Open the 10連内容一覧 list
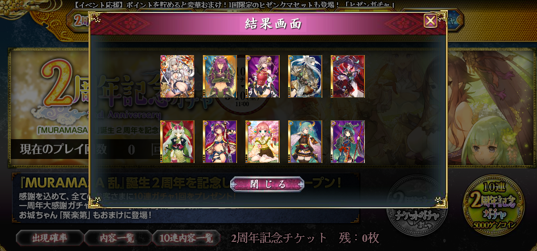Screen dimensions: 537x251 tap(186, 238)
